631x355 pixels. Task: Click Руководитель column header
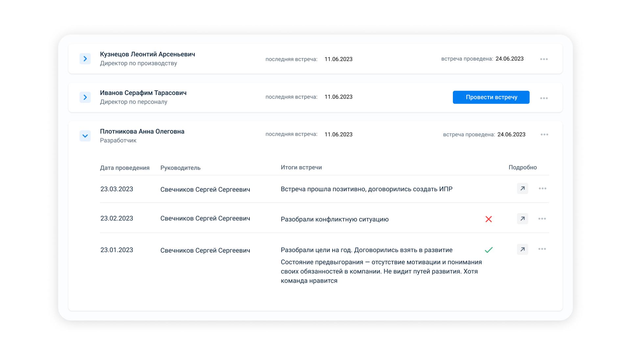click(180, 168)
